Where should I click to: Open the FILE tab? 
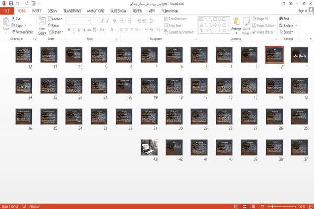click(7, 11)
